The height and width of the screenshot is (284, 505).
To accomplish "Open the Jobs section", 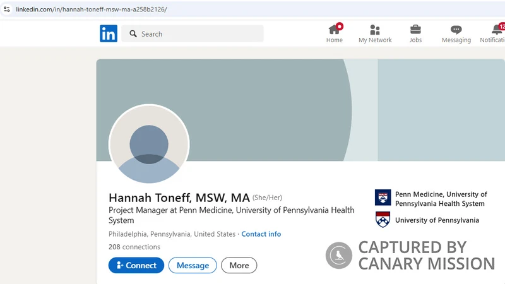I will tap(415, 33).
